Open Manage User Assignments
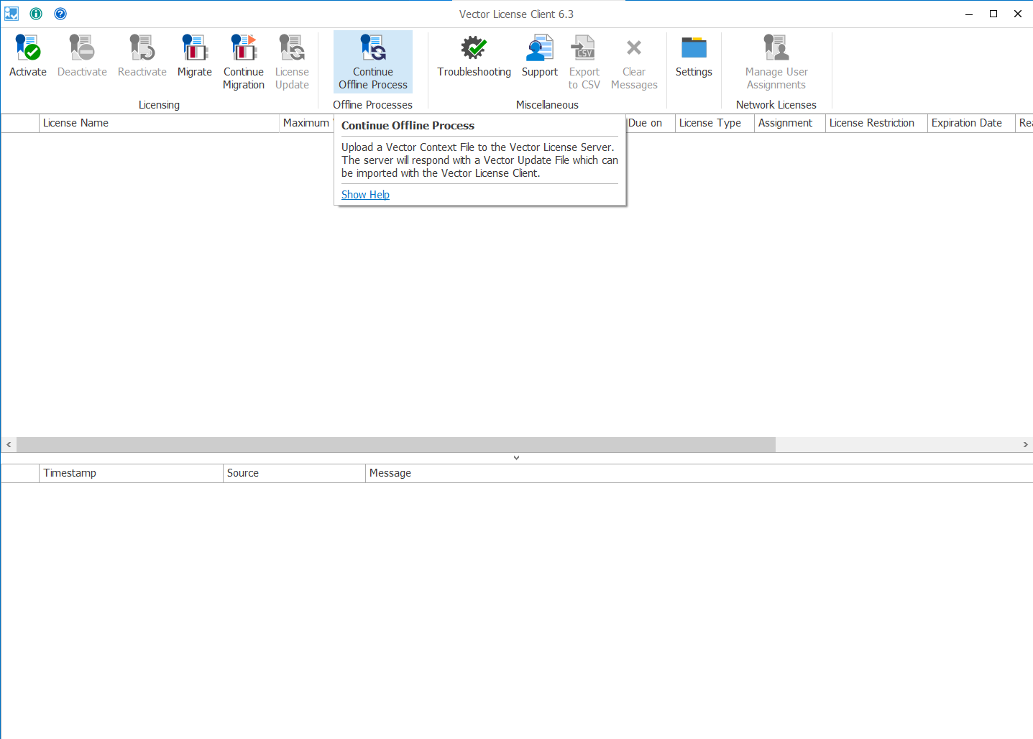The height and width of the screenshot is (739, 1033). click(776, 62)
